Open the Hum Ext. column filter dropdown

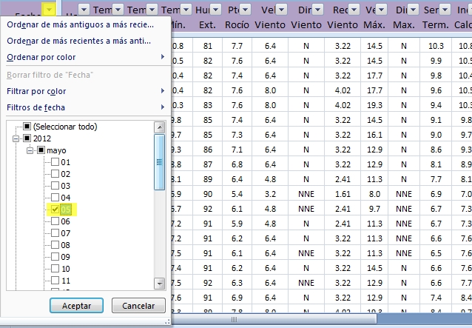pos(215,10)
